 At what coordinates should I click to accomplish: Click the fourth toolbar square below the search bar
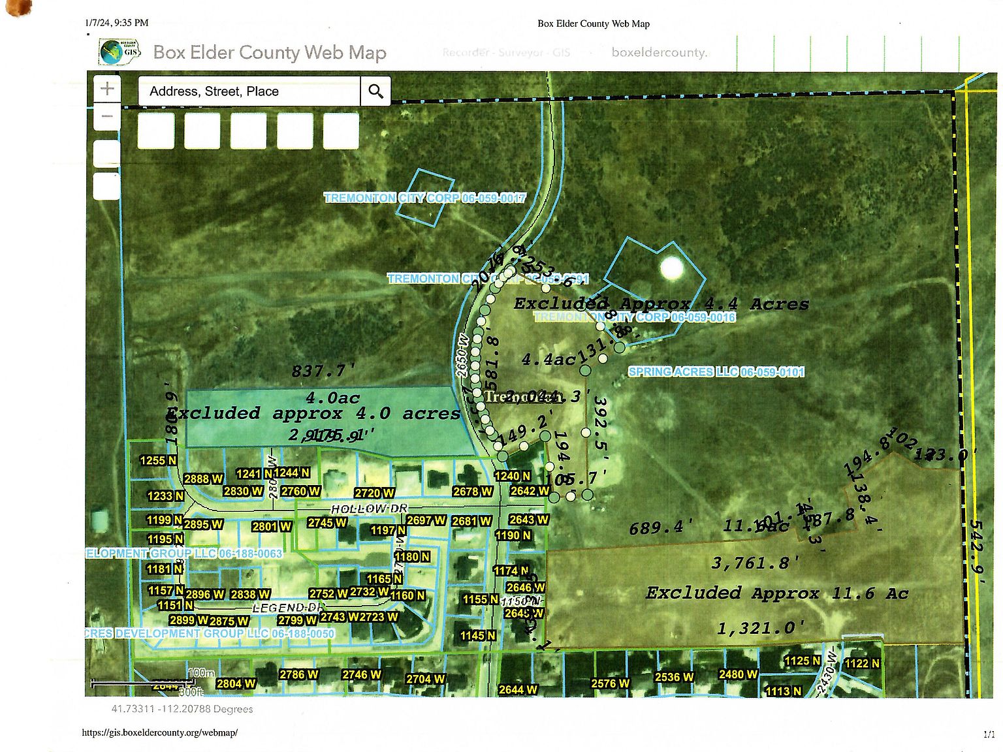tap(294, 132)
